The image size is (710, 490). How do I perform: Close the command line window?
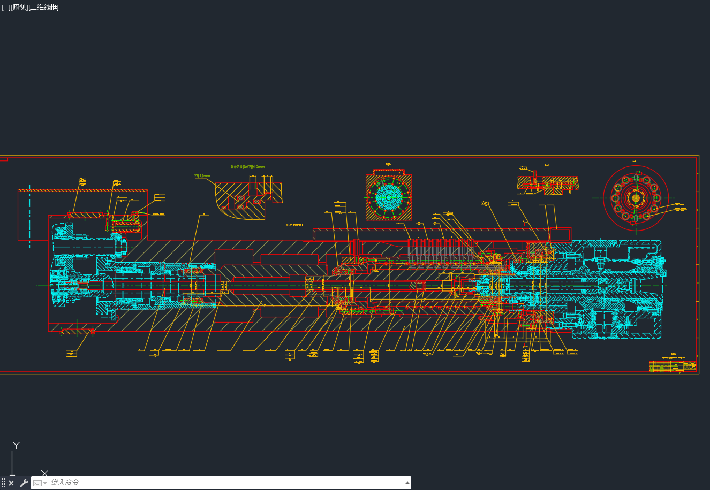[x=11, y=483]
